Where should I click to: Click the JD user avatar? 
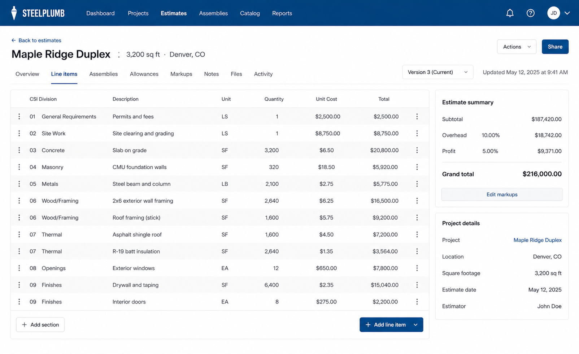click(x=553, y=13)
